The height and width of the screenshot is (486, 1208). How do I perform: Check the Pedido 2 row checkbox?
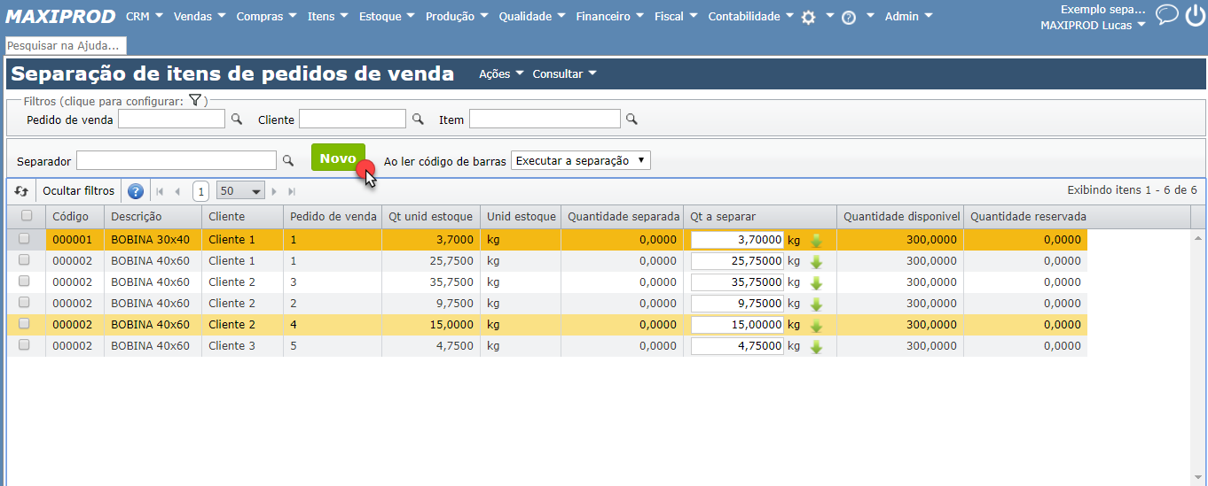tap(24, 302)
